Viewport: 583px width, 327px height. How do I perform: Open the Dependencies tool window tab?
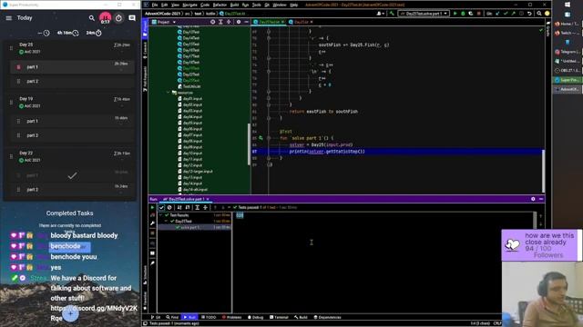coord(327,317)
